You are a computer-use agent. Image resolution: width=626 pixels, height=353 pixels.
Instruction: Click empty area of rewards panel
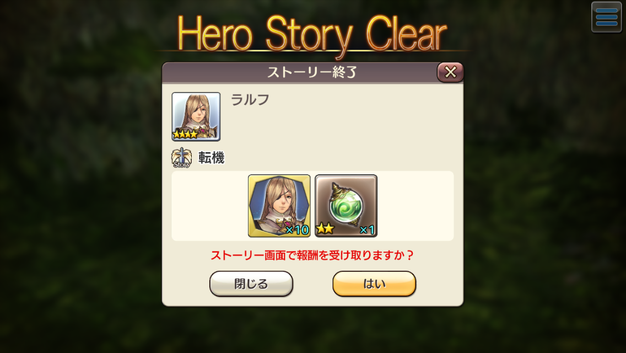coord(415,206)
